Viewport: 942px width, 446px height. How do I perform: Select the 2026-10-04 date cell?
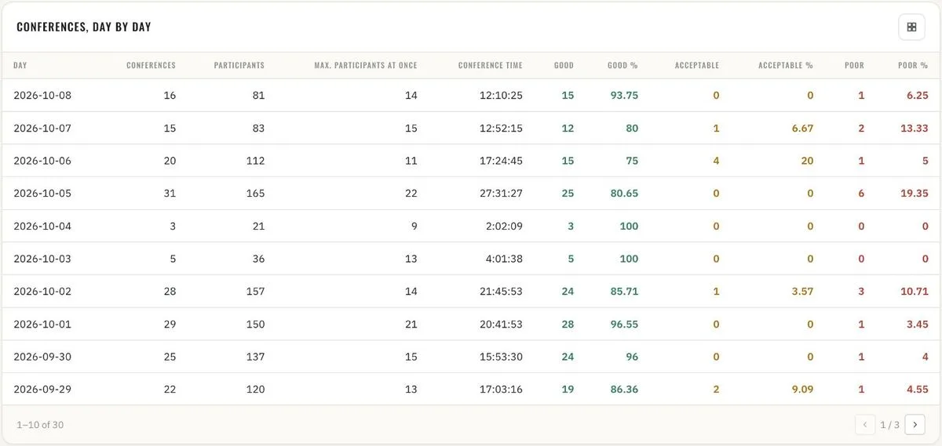pyautogui.click(x=42, y=226)
